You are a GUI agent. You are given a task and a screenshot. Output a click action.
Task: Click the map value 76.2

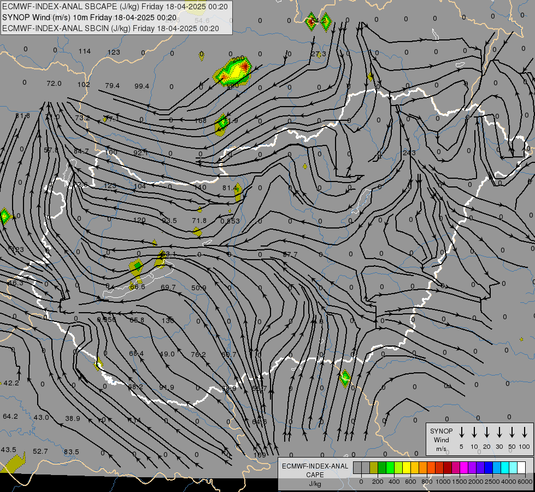tap(198, 354)
